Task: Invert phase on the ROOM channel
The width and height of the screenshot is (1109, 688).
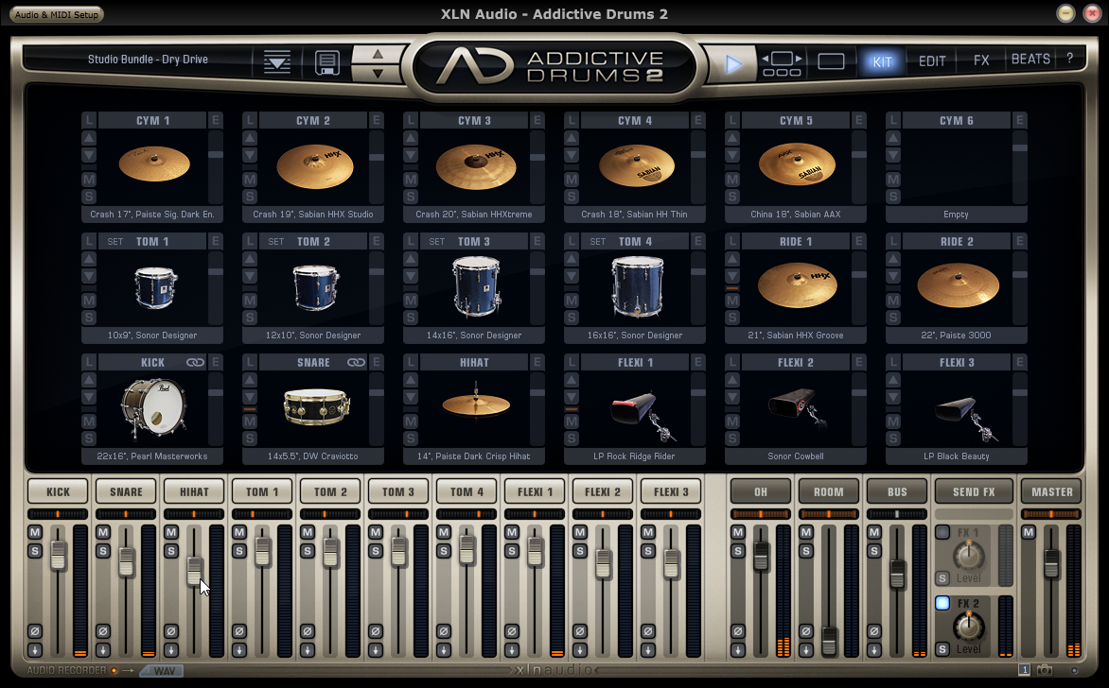Action: [806, 630]
